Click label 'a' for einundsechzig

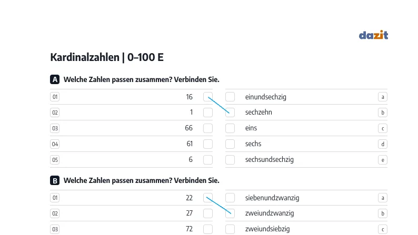[383, 97]
